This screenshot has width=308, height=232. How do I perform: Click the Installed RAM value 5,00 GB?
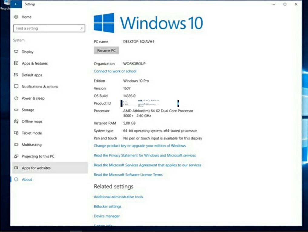tap(129, 123)
